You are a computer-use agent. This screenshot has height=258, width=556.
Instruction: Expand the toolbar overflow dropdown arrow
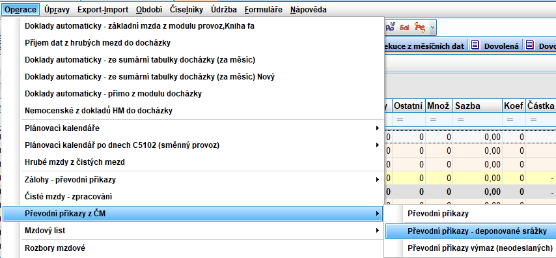[x=432, y=27]
